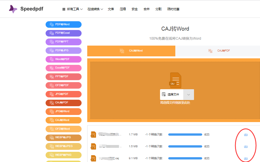
Task: Download the converted 1.5 MB file
Action: pyautogui.click(x=246, y=147)
